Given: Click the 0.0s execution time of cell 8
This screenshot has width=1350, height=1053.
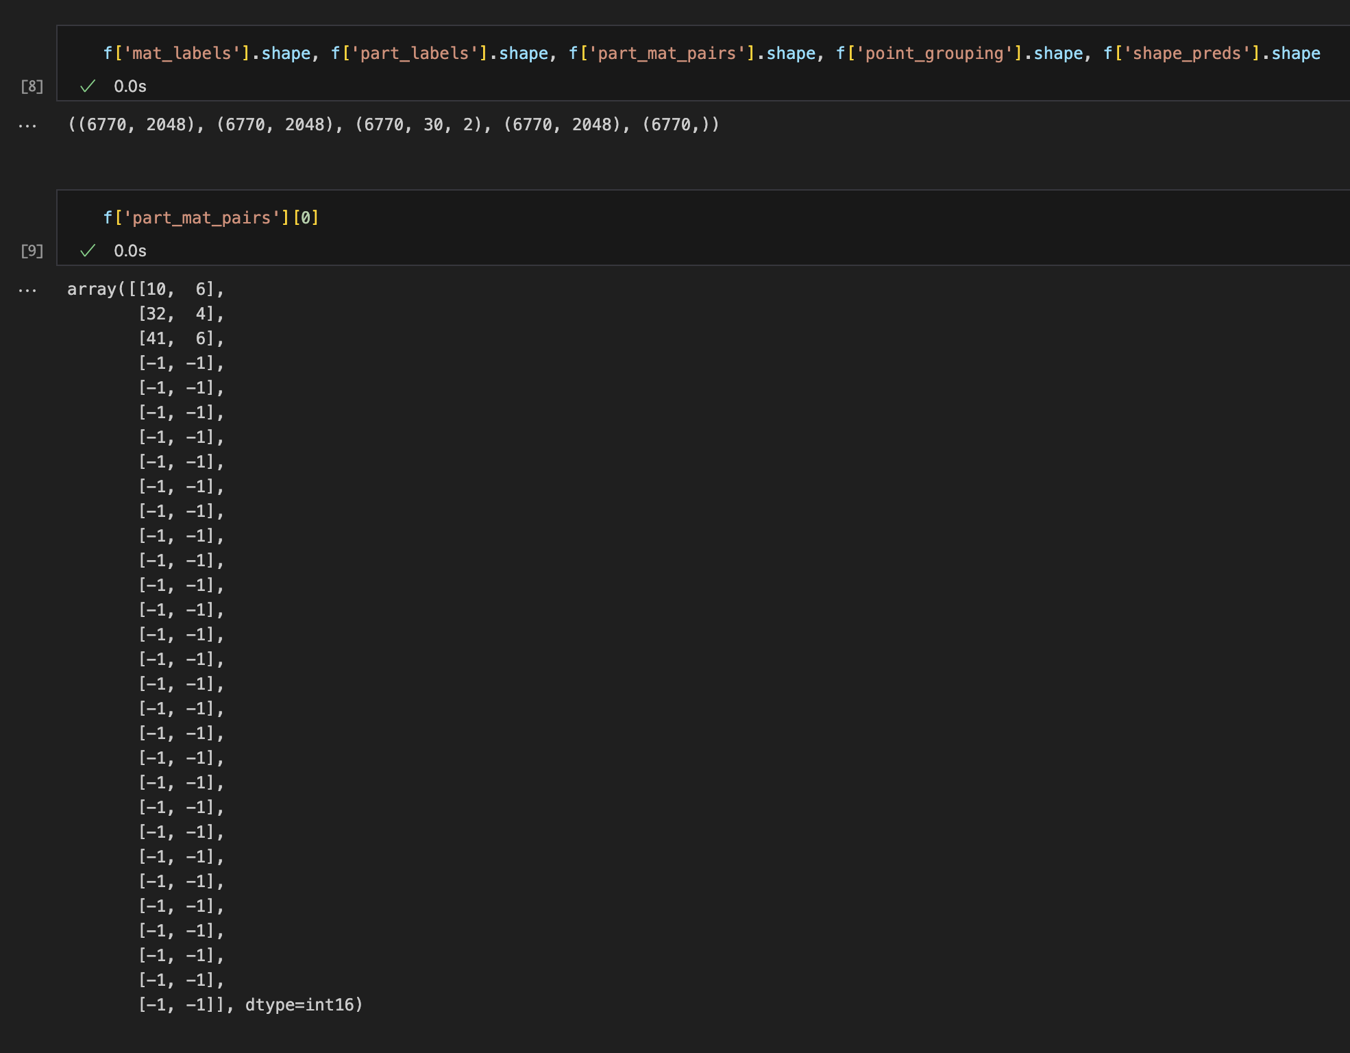Looking at the screenshot, I should (x=130, y=86).
